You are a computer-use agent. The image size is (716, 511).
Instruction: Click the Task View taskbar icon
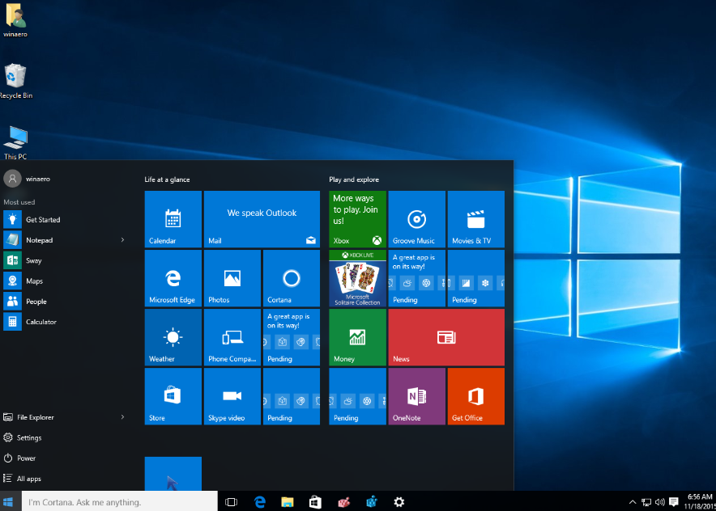click(231, 502)
